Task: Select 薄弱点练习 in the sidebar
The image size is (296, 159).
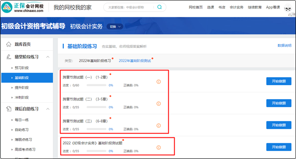Action: pos(27,139)
